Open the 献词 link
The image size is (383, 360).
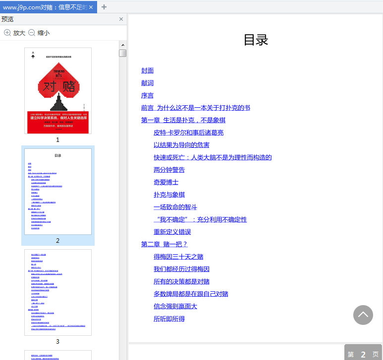[147, 83]
